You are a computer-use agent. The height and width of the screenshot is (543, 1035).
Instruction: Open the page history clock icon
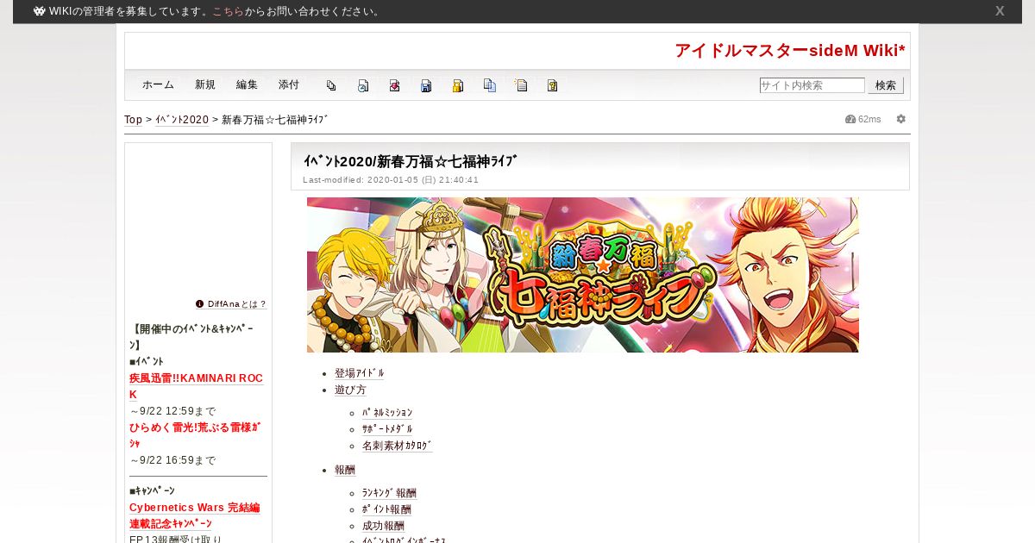[x=363, y=85]
